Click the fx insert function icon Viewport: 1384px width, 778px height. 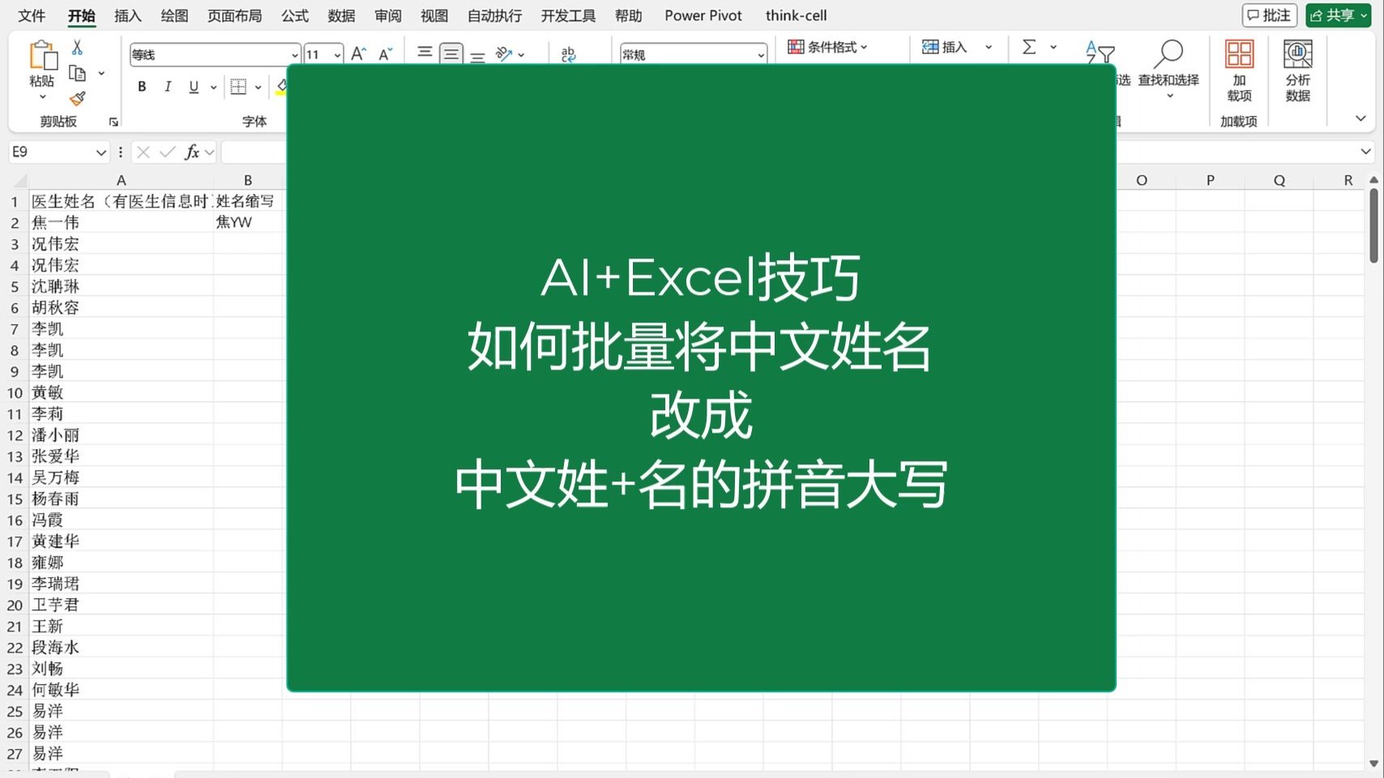coord(193,152)
